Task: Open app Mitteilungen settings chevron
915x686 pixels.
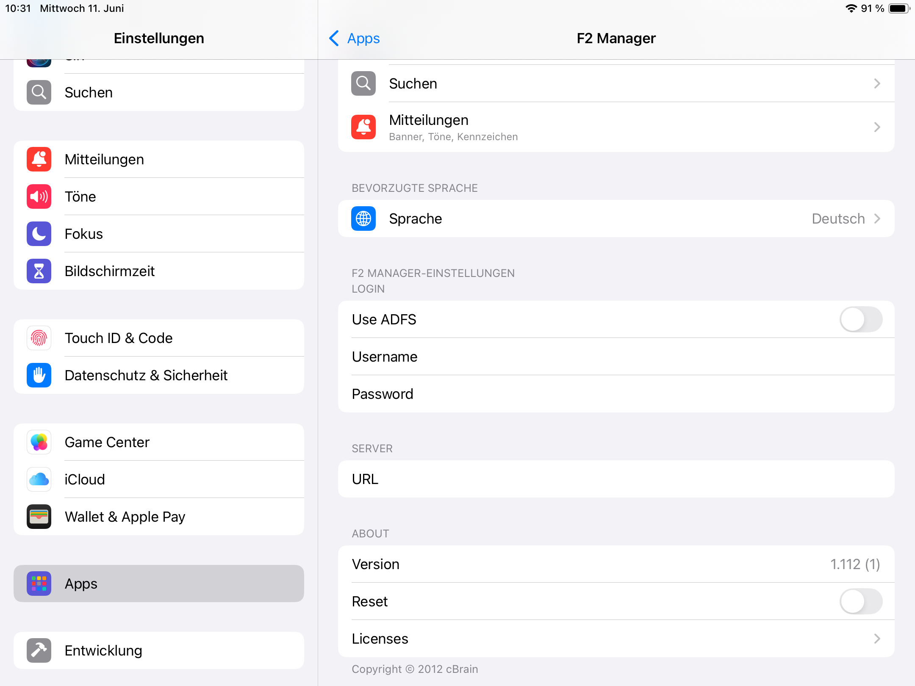Action: click(x=877, y=127)
